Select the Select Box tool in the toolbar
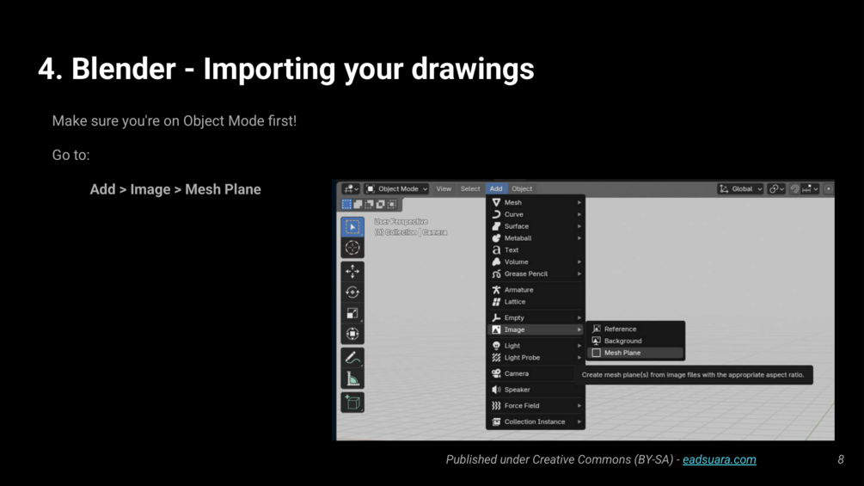864x486 pixels. 352,226
